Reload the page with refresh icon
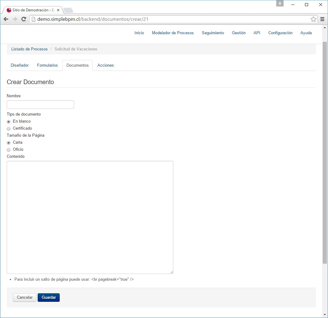328x318 pixels. tap(24, 19)
